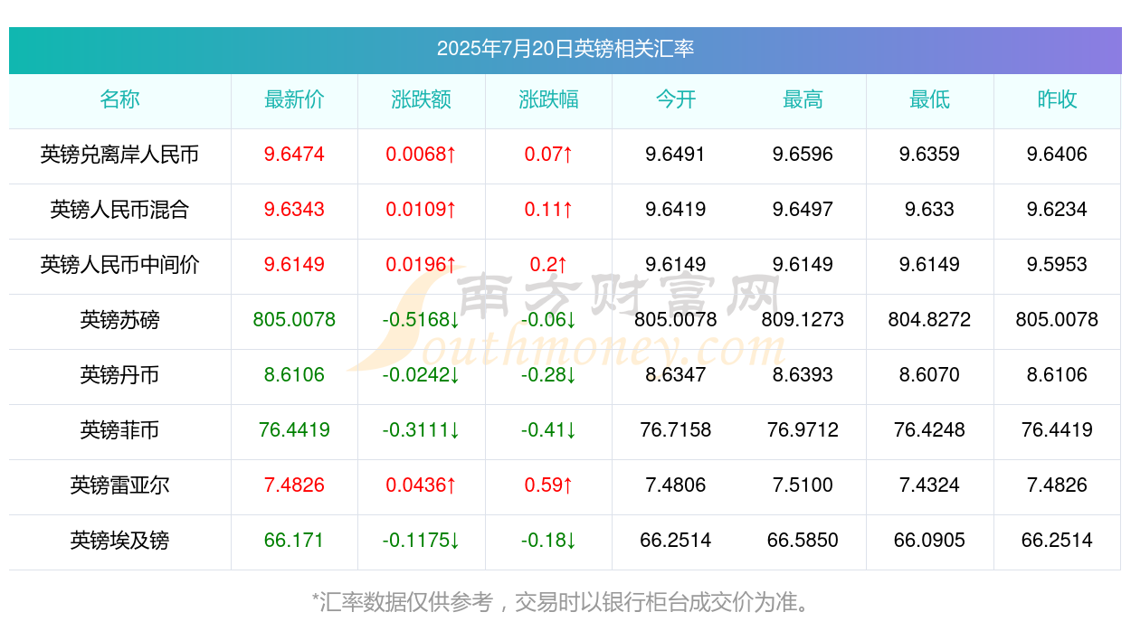This screenshot has height=631, width=1131.
Task: Select the 最新价 column header
Action: coord(294,100)
